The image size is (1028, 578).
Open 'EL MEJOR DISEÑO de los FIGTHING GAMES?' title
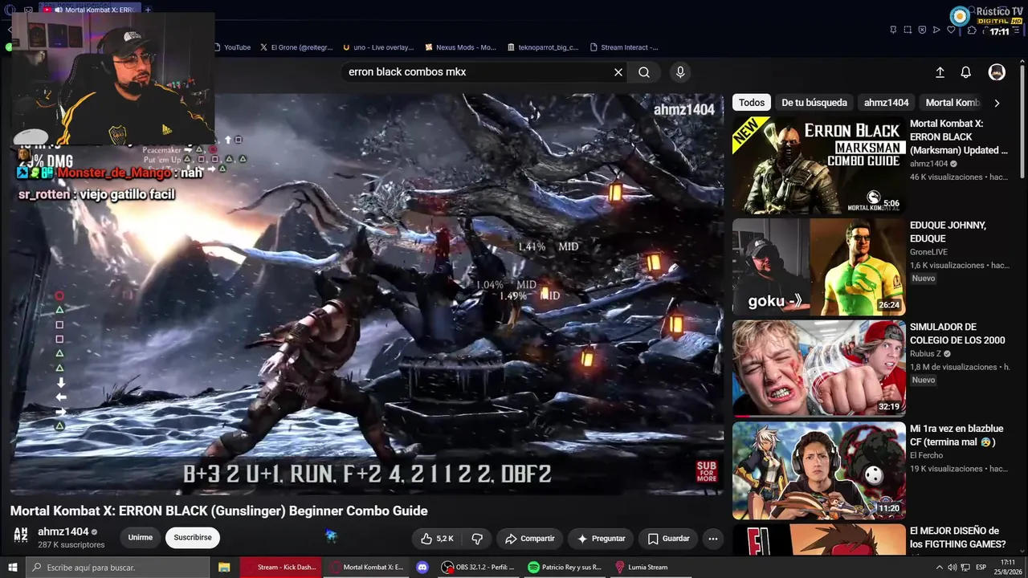point(957,538)
